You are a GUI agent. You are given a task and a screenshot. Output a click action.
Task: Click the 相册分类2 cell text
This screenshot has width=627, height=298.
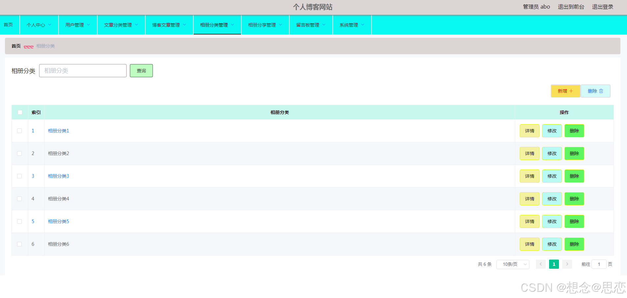[59, 153]
